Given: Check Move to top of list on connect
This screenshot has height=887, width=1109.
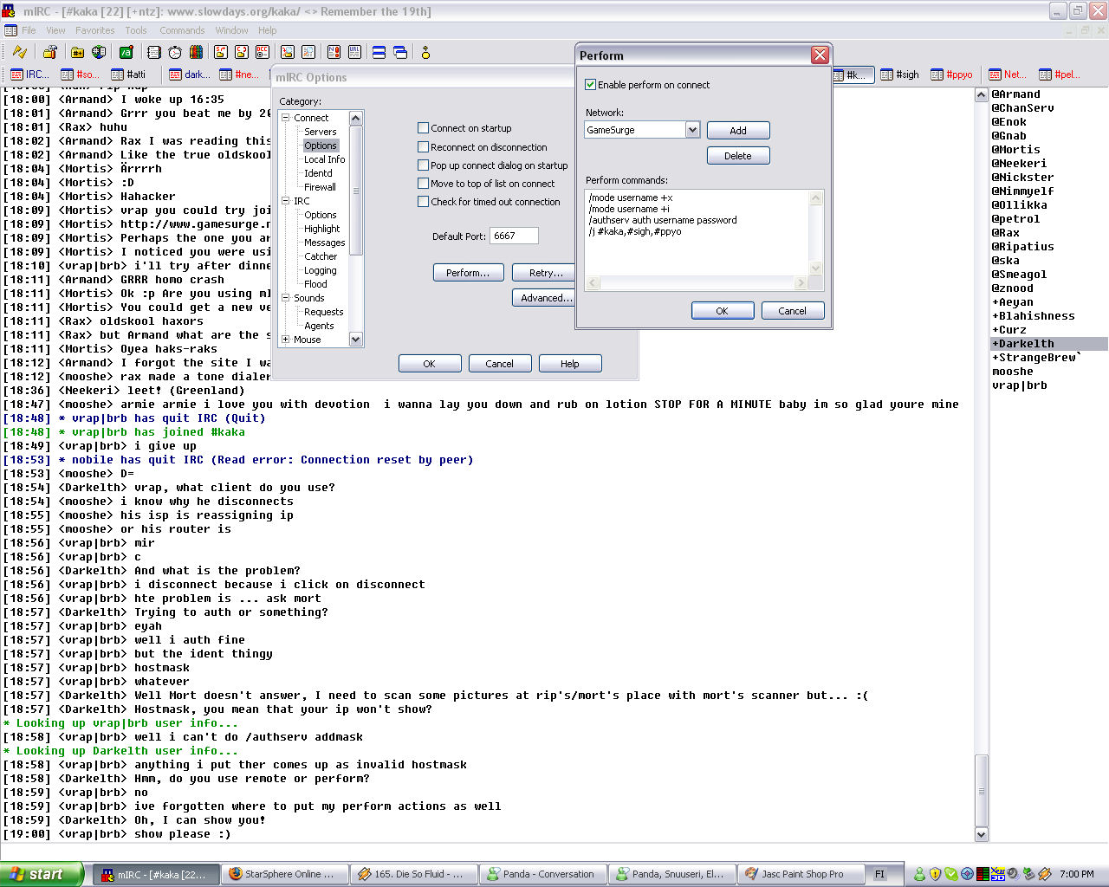Looking at the screenshot, I should (423, 184).
